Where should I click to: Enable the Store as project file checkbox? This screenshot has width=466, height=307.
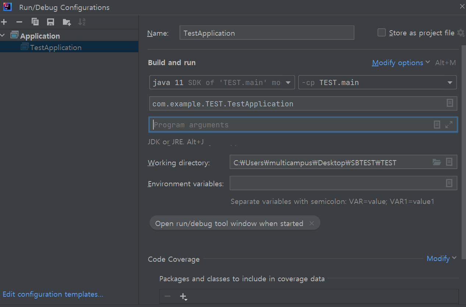382,33
